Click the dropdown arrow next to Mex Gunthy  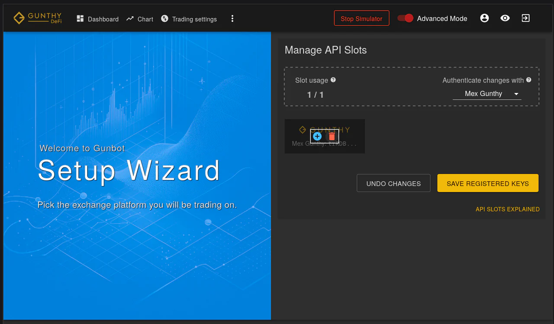coord(516,94)
